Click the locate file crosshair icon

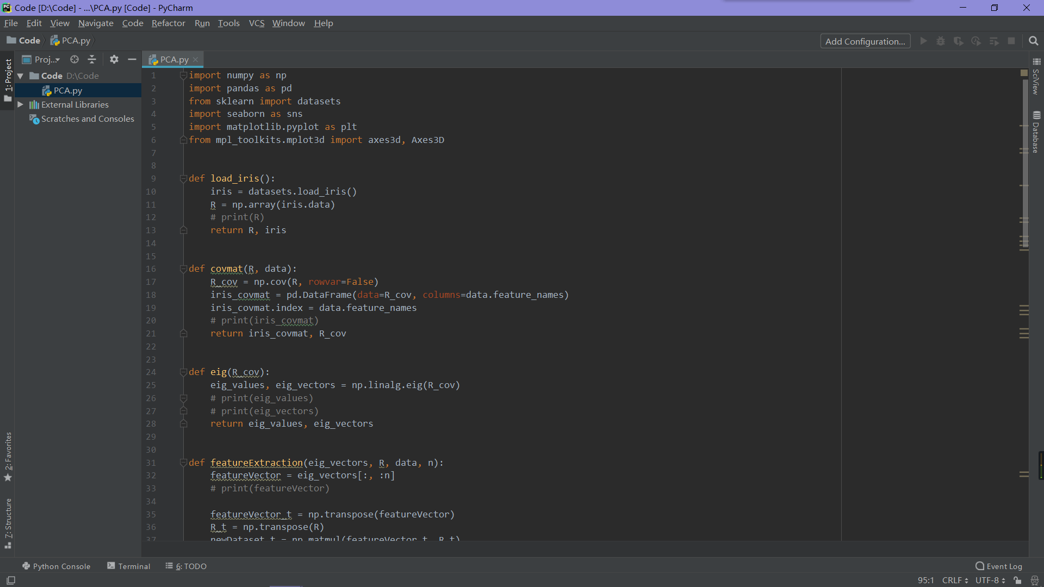pyautogui.click(x=74, y=59)
